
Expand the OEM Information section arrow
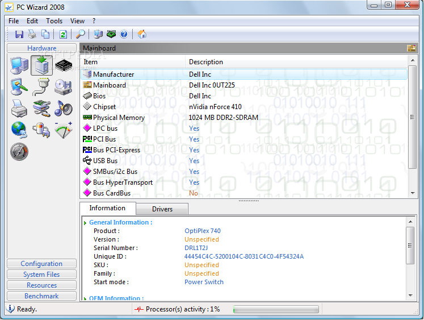point(85,298)
